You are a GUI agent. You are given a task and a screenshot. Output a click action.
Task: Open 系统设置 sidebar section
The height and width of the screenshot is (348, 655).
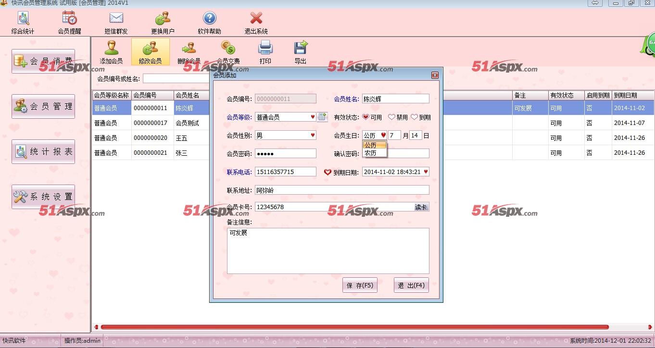[x=43, y=197]
